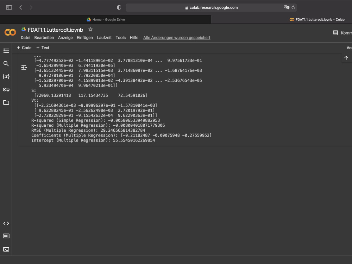
Task: Click the Vt row starting -2.21694361e-03
Action: 96,105
